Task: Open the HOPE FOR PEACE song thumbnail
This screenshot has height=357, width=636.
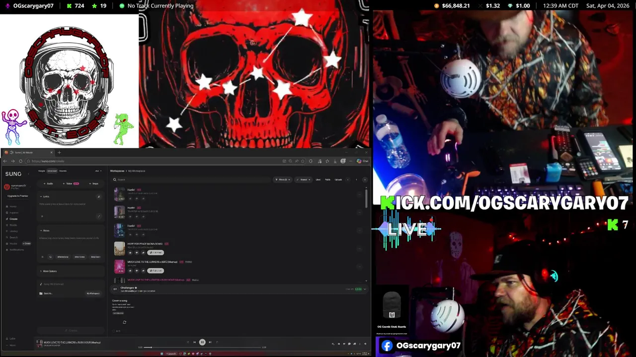Action: [119, 248]
